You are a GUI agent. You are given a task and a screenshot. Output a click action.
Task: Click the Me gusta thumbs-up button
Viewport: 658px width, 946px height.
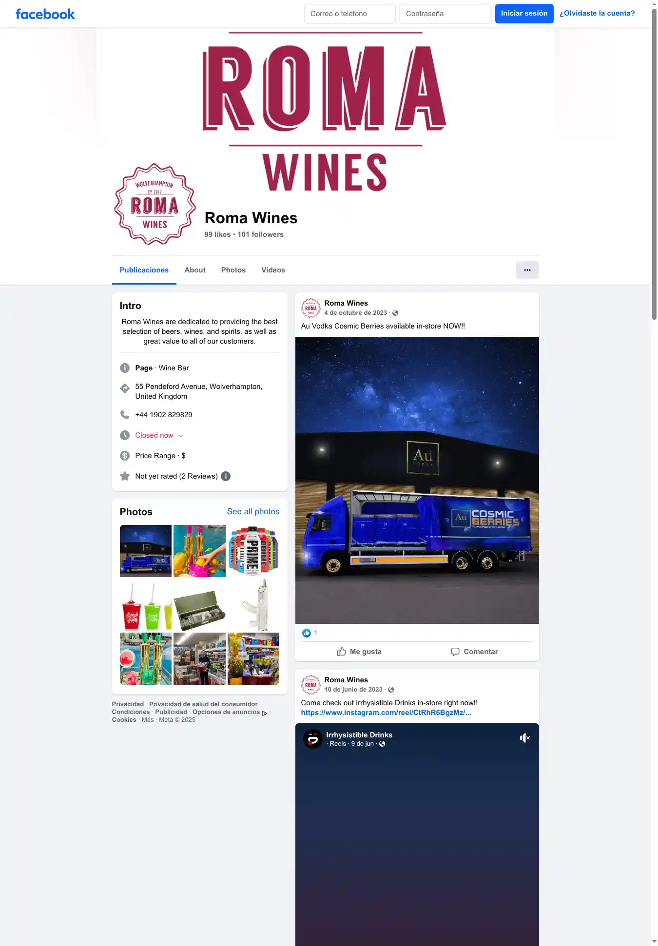359,652
